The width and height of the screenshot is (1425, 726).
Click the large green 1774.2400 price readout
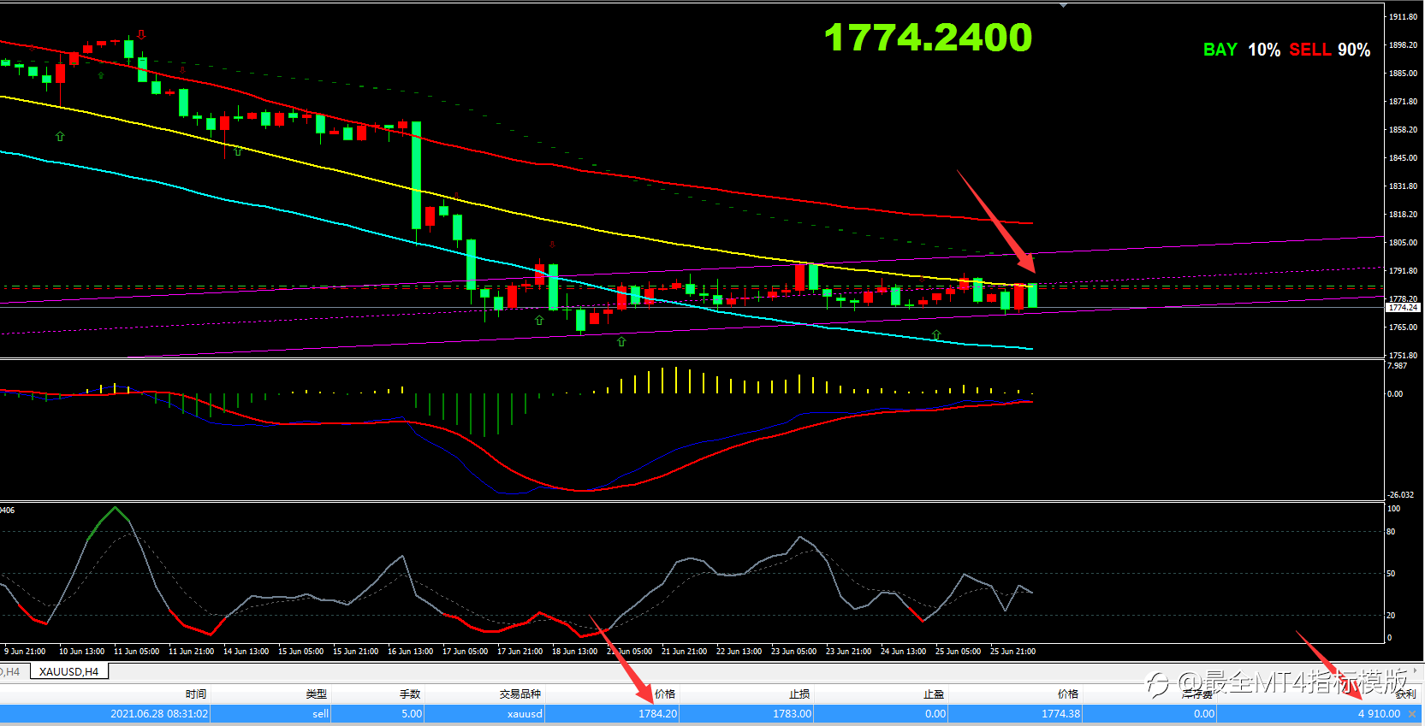928,38
